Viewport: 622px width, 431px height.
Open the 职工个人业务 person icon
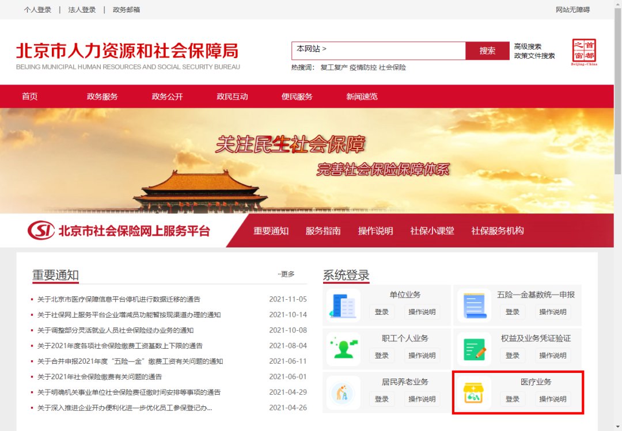coord(343,349)
